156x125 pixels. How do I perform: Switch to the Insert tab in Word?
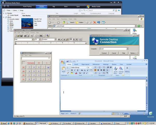coord(76,64)
